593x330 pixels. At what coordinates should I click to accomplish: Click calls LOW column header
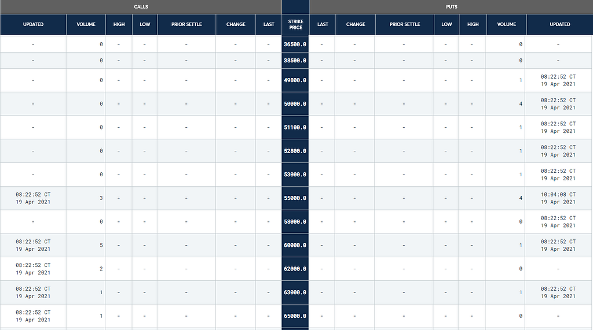[x=145, y=24]
